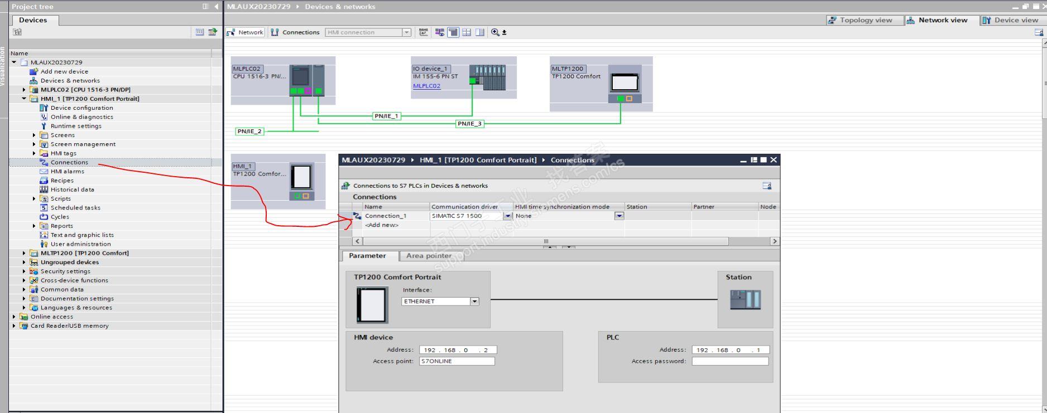Screen dimensions: 1047x413
Task: Open Recipes tree item
Action: coord(62,181)
